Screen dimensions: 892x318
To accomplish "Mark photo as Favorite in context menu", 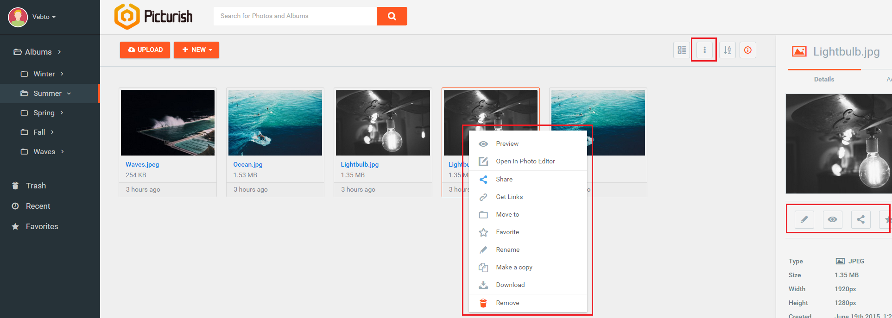I will [x=507, y=232].
